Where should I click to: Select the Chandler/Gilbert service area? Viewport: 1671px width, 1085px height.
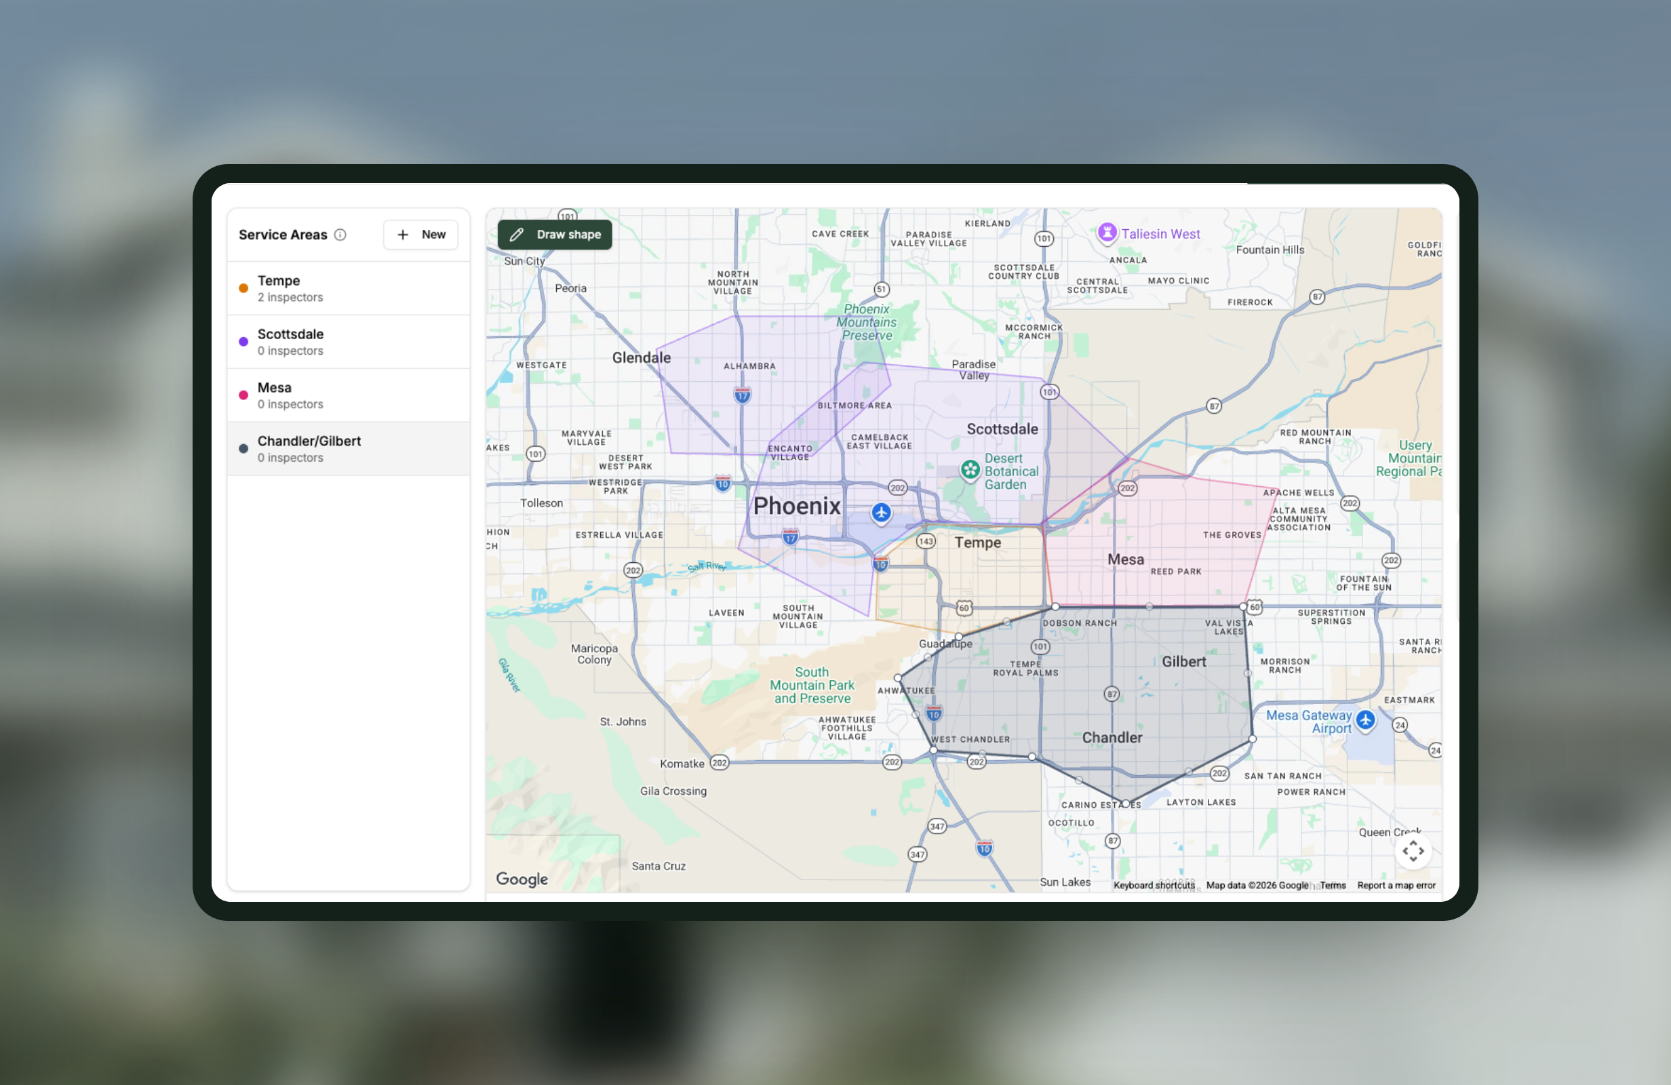click(x=349, y=448)
